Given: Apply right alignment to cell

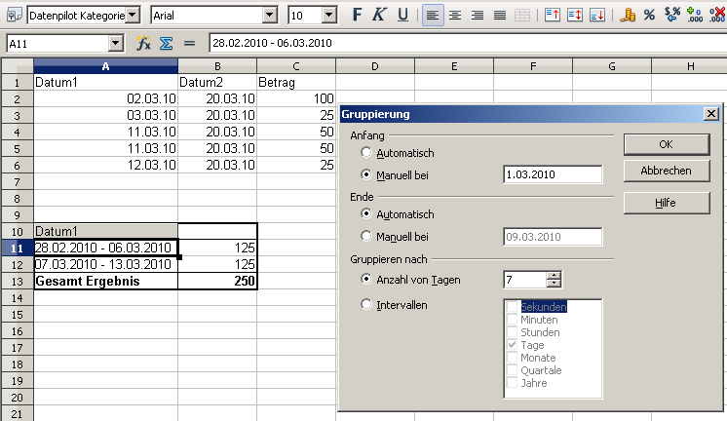Looking at the screenshot, I should (478, 16).
